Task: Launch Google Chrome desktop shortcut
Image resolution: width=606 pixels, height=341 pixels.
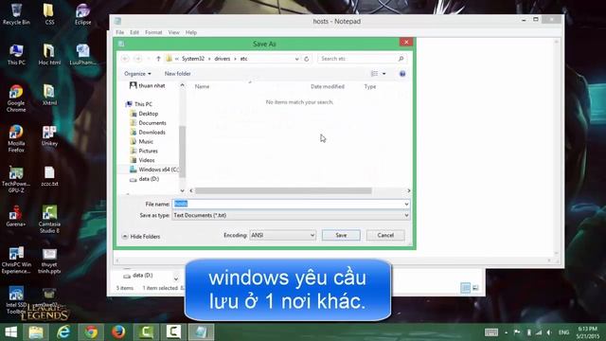Action: coord(16,99)
